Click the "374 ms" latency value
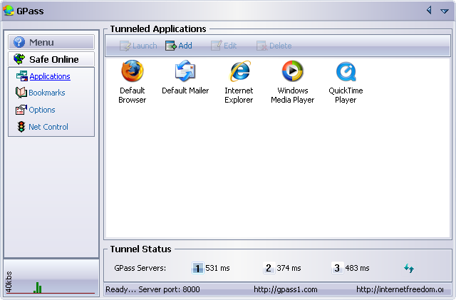Image resolution: width=456 pixels, height=300 pixels. point(289,268)
